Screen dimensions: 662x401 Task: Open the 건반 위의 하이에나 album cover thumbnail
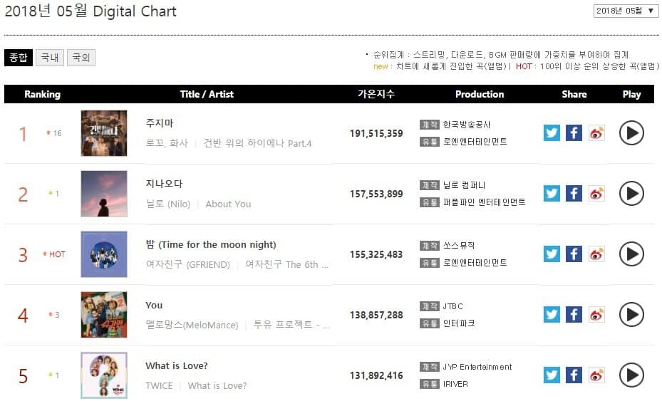[x=104, y=133]
